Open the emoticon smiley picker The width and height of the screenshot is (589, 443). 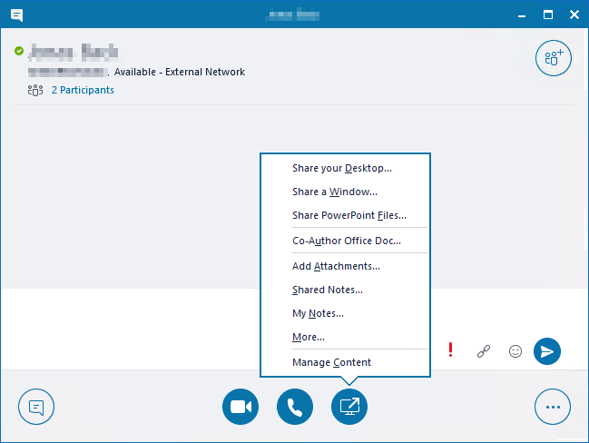pyautogui.click(x=515, y=351)
